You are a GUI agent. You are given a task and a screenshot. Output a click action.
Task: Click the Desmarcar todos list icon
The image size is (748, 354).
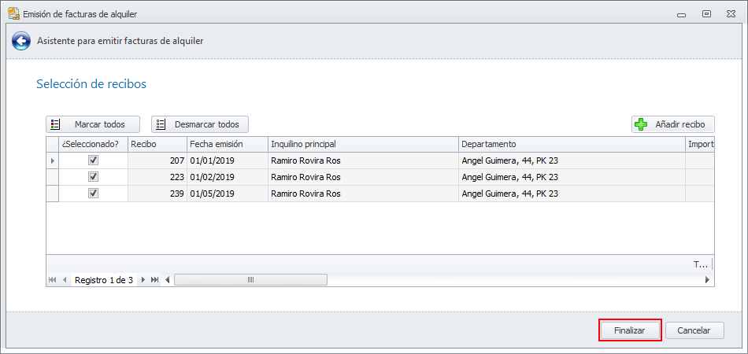[x=161, y=124]
